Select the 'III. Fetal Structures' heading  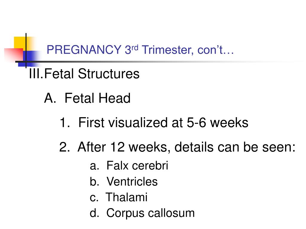click(x=84, y=74)
